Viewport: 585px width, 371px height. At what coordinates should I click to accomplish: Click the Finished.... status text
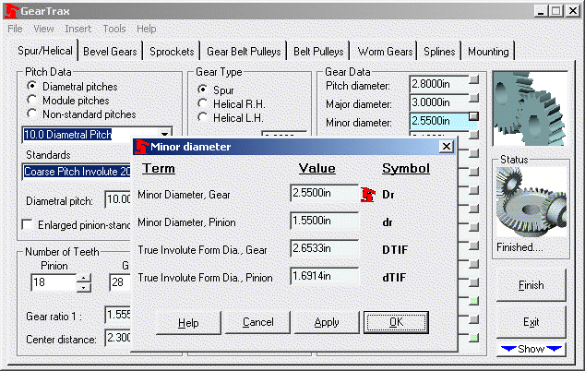click(519, 247)
